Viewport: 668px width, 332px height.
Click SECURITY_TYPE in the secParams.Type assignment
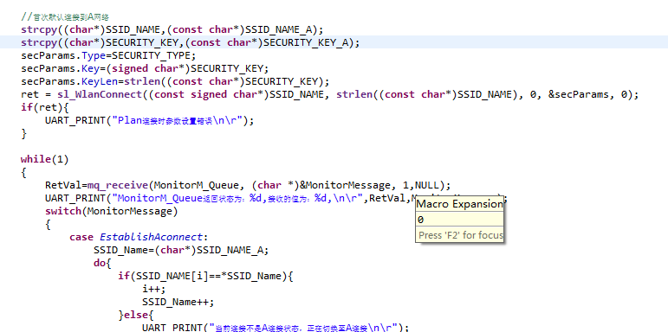151,55
